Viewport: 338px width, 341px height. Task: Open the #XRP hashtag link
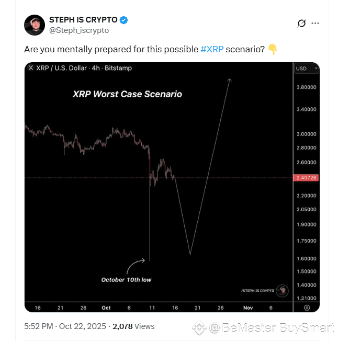click(212, 49)
